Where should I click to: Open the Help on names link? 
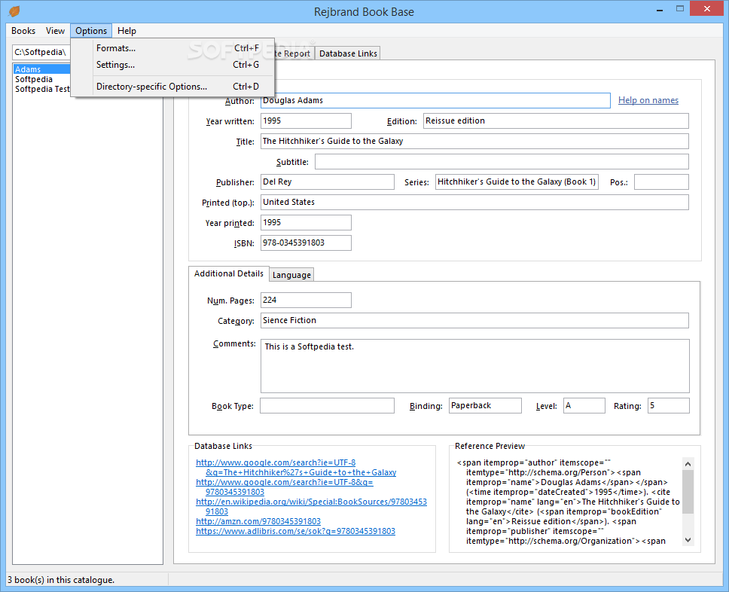click(x=648, y=100)
